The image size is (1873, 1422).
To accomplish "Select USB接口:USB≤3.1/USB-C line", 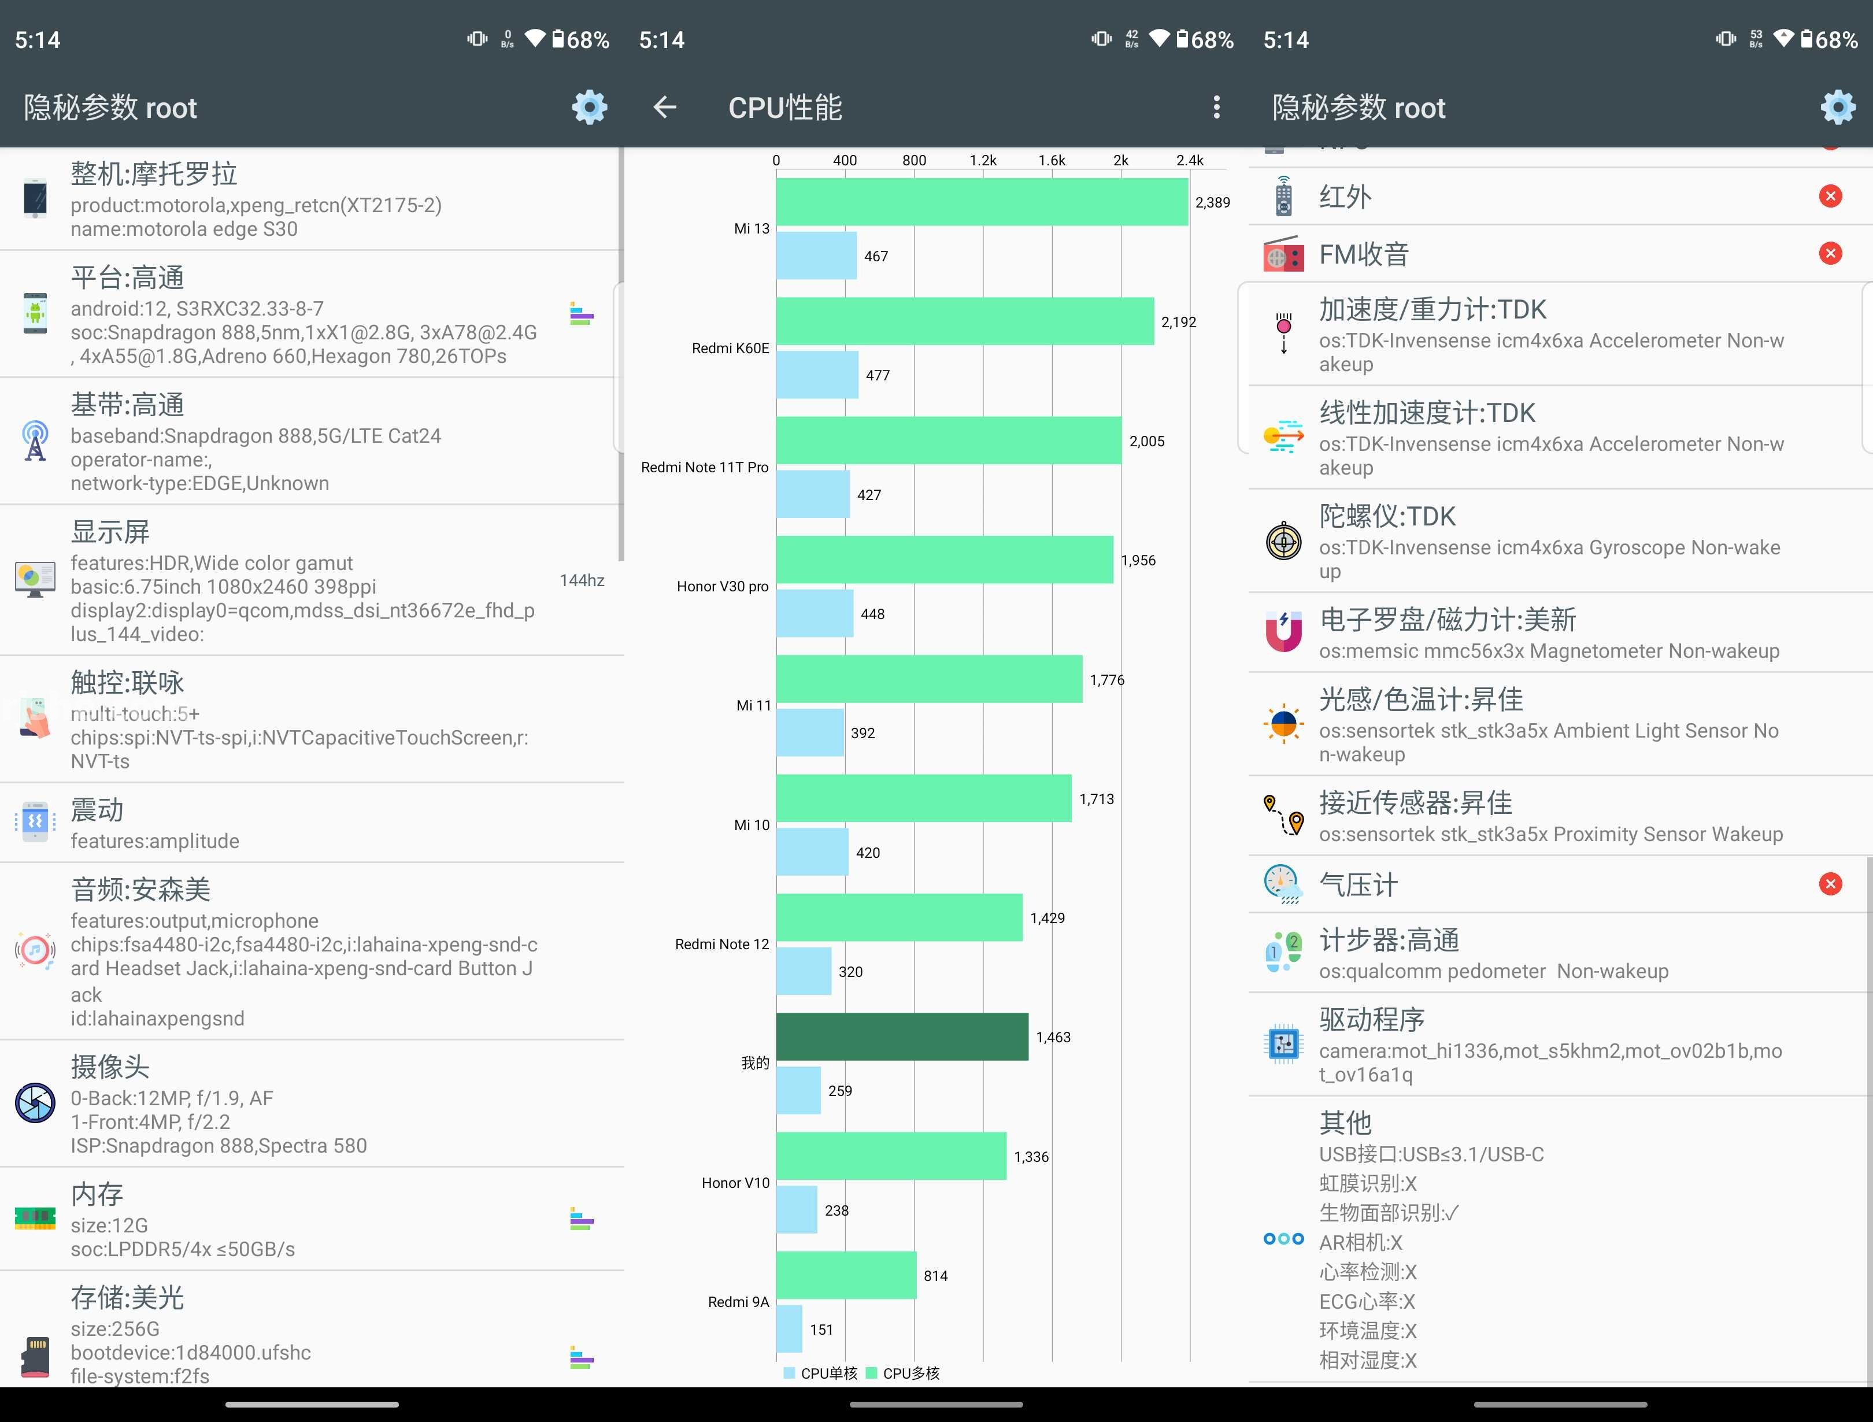I will click(x=1431, y=1154).
